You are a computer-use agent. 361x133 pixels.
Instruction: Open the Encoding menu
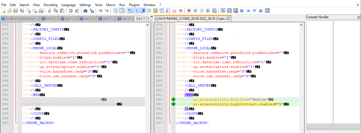pos(51,5)
